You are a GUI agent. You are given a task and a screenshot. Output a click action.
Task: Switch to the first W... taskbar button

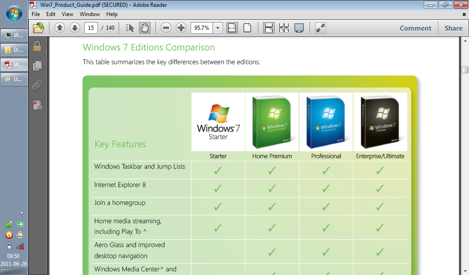pyautogui.click(x=14, y=35)
